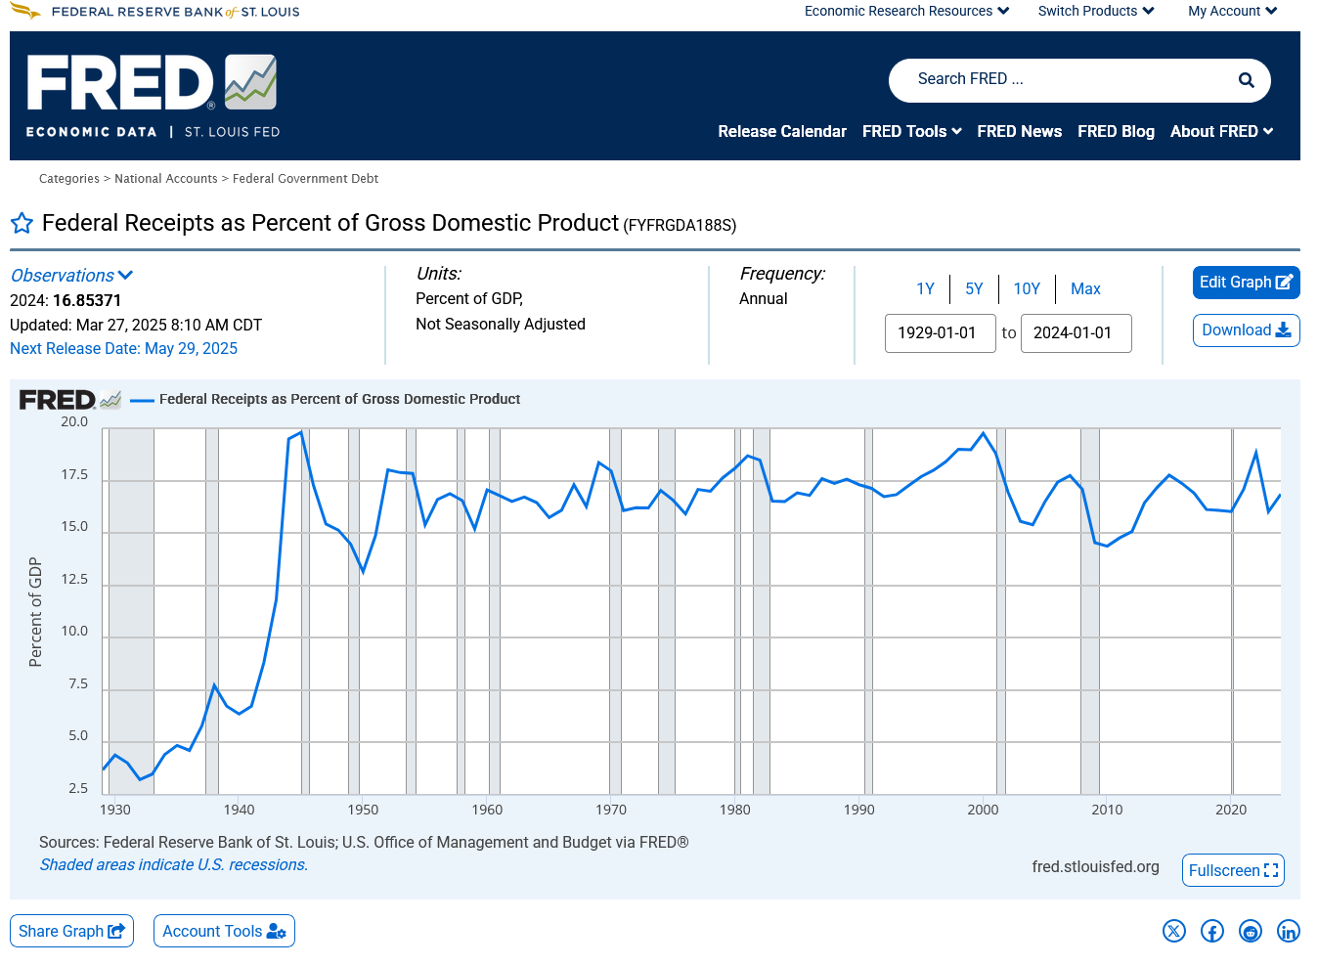The height and width of the screenshot is (966, 1318).
Task: Select the 5Y time range
Action: [974, 289]
